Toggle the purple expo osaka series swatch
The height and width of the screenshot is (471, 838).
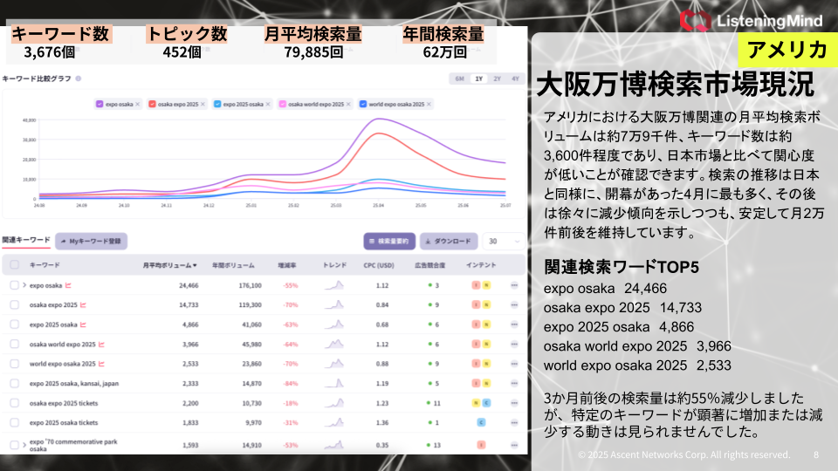point(100,104)
